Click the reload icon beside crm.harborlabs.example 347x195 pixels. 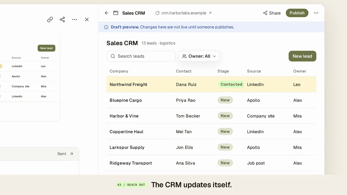(157, 13)
